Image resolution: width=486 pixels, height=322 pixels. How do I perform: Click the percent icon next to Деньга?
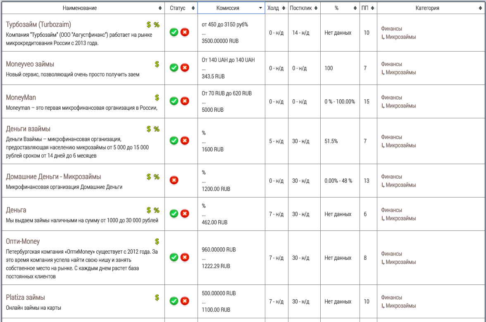click(x=157, y=210)
